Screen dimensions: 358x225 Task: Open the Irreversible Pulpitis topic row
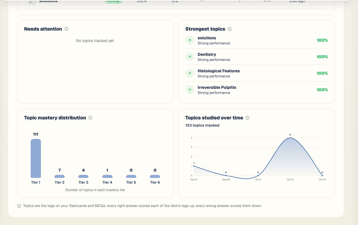[257, 90]
